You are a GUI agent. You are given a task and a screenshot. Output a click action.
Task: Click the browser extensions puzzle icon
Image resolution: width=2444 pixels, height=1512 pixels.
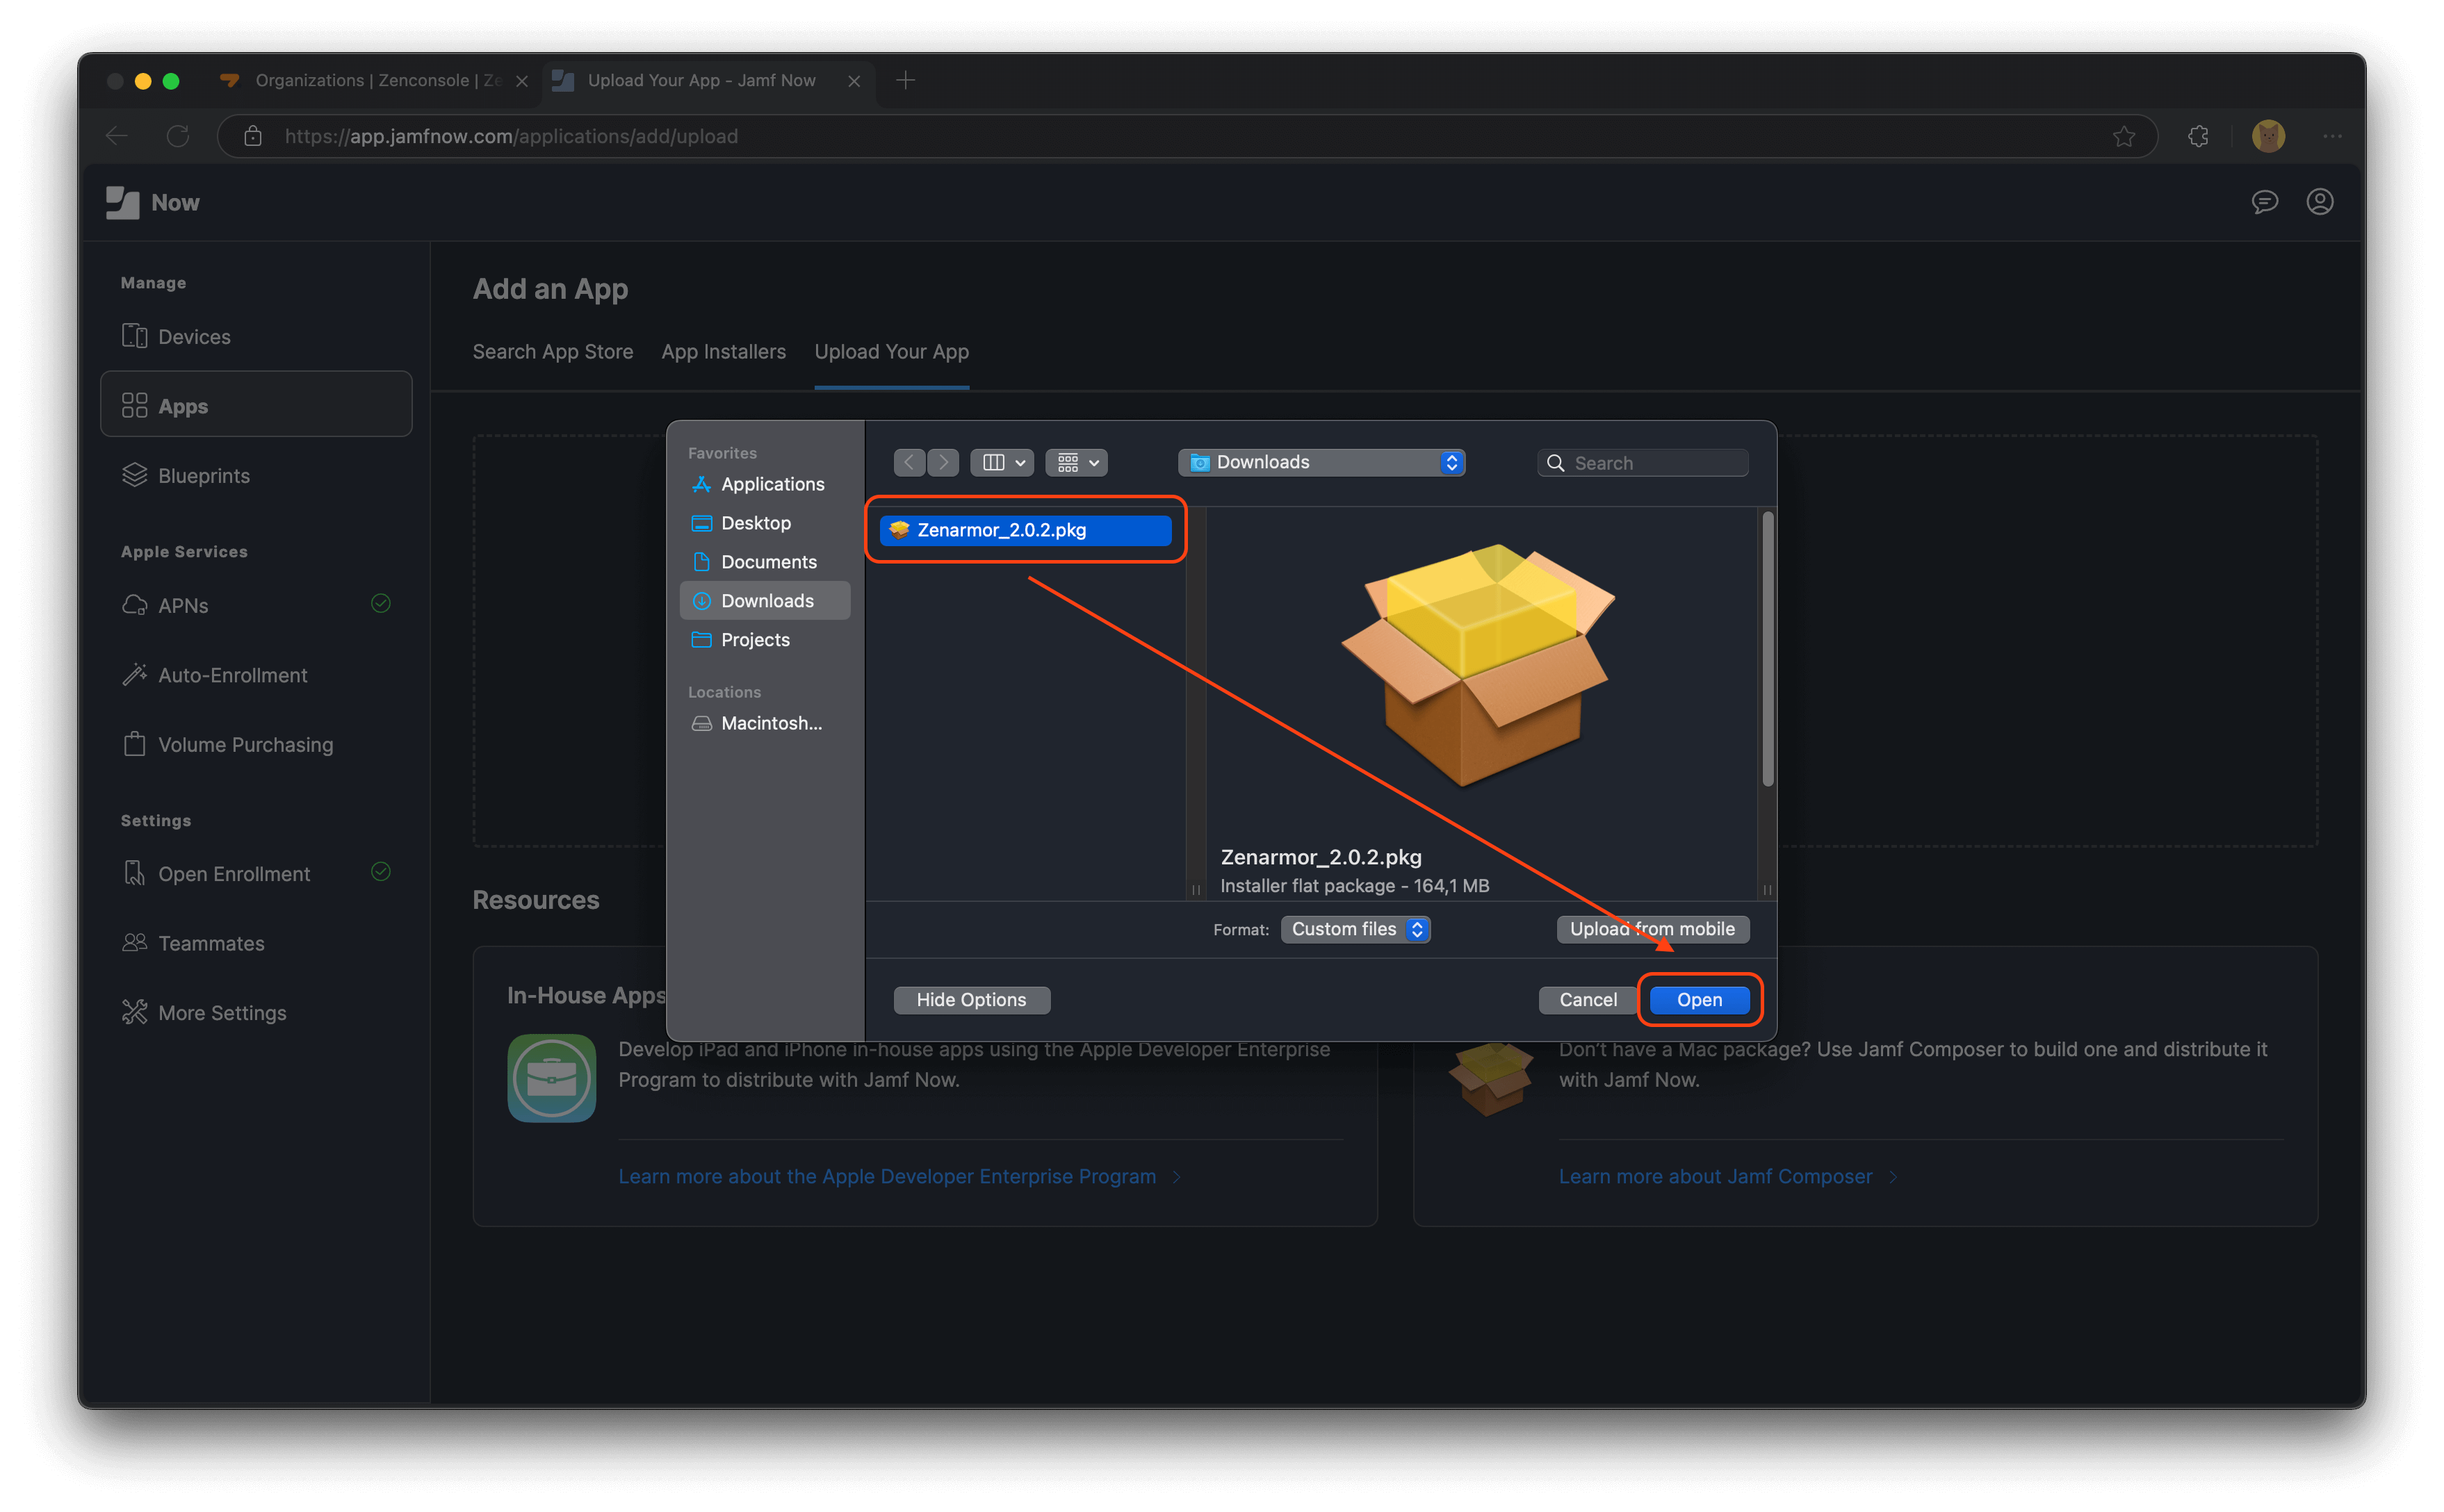pyautogui.click(x=2197, y=136)
